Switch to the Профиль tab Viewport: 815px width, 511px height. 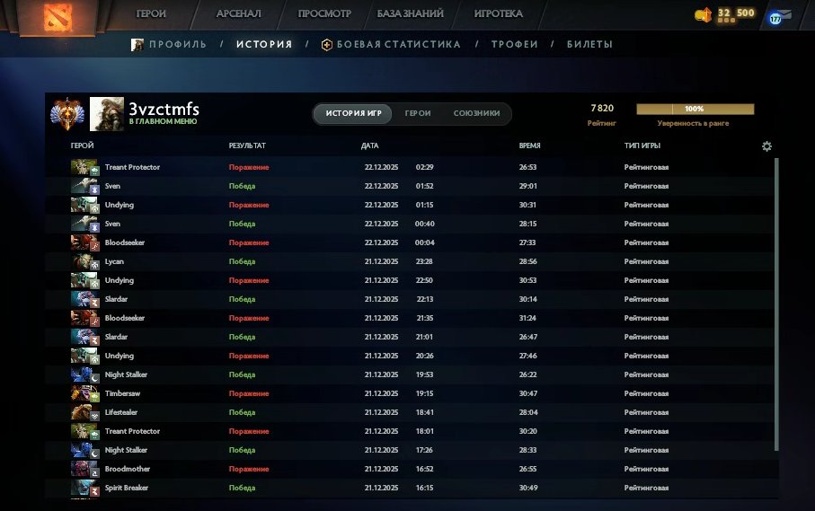(178, 45)
